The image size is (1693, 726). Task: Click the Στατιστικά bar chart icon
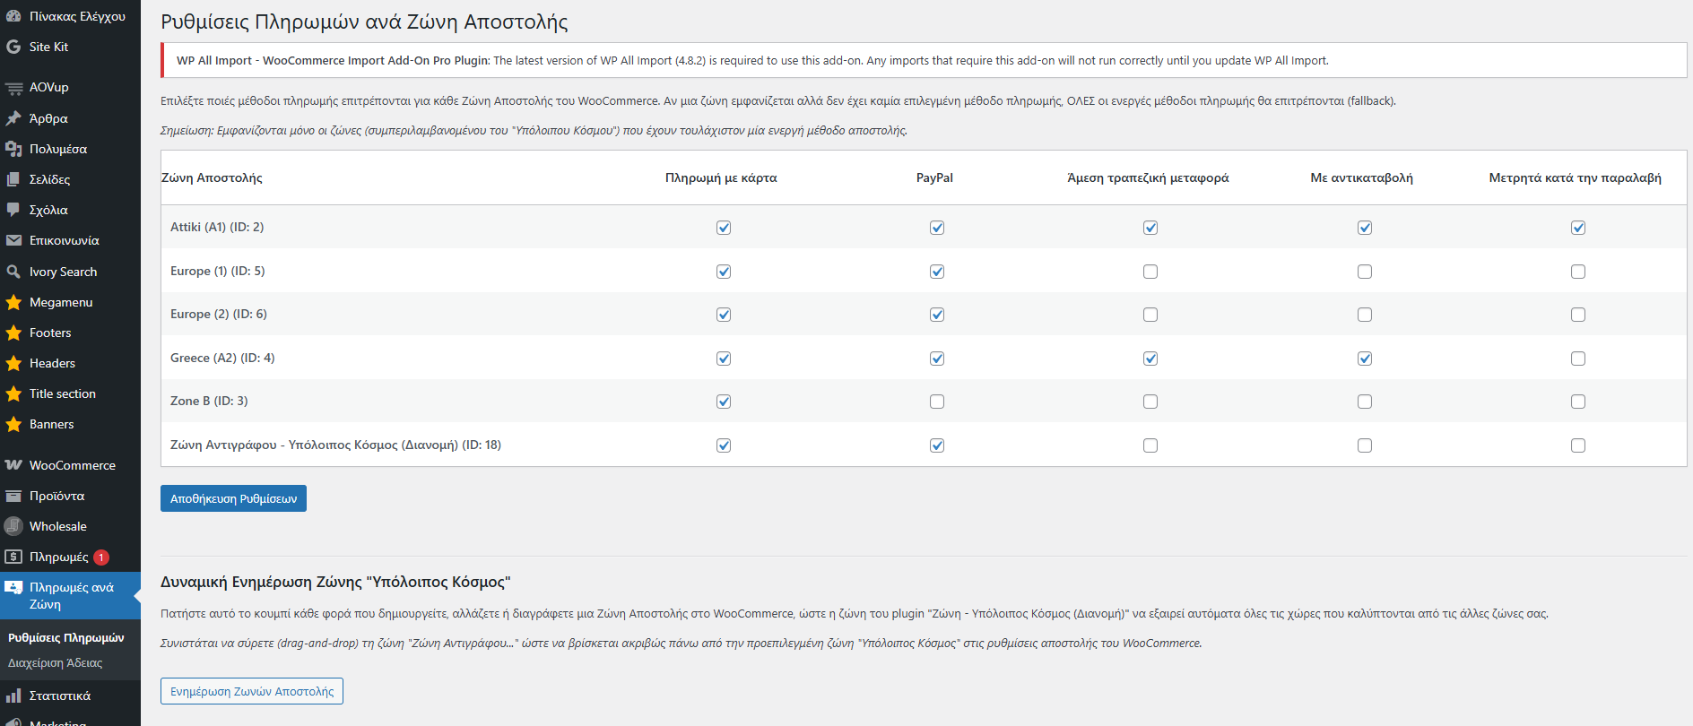click(x=13, y=696)
